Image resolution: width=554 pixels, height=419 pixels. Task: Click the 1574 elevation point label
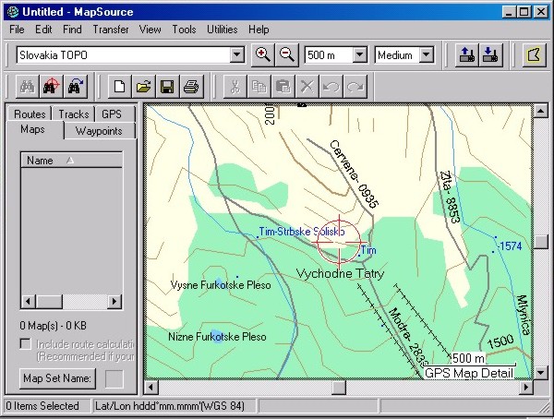[510, 245]
